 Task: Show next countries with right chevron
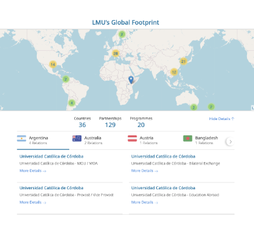pyautogui.click(x=231, y=142)
